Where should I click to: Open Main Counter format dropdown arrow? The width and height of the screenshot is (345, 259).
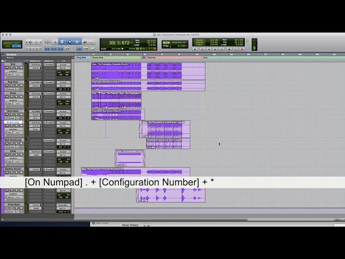pos(131,43)
